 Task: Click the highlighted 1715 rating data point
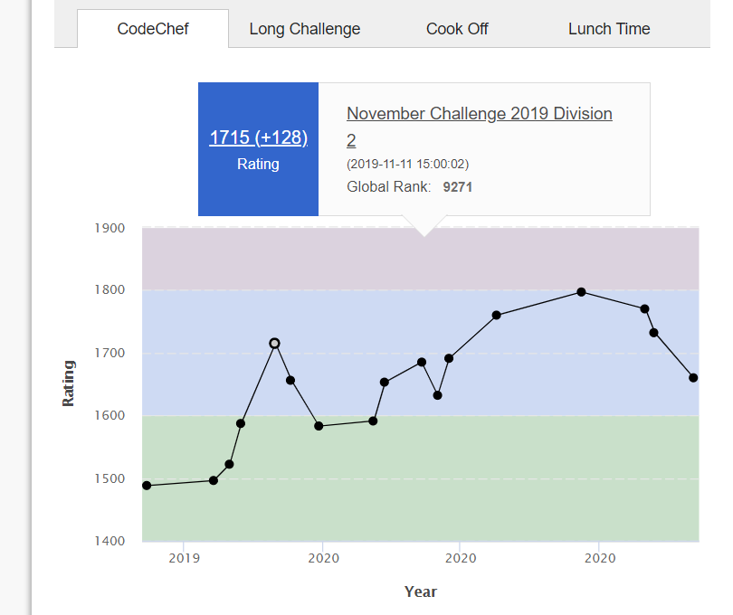(274, 344)
